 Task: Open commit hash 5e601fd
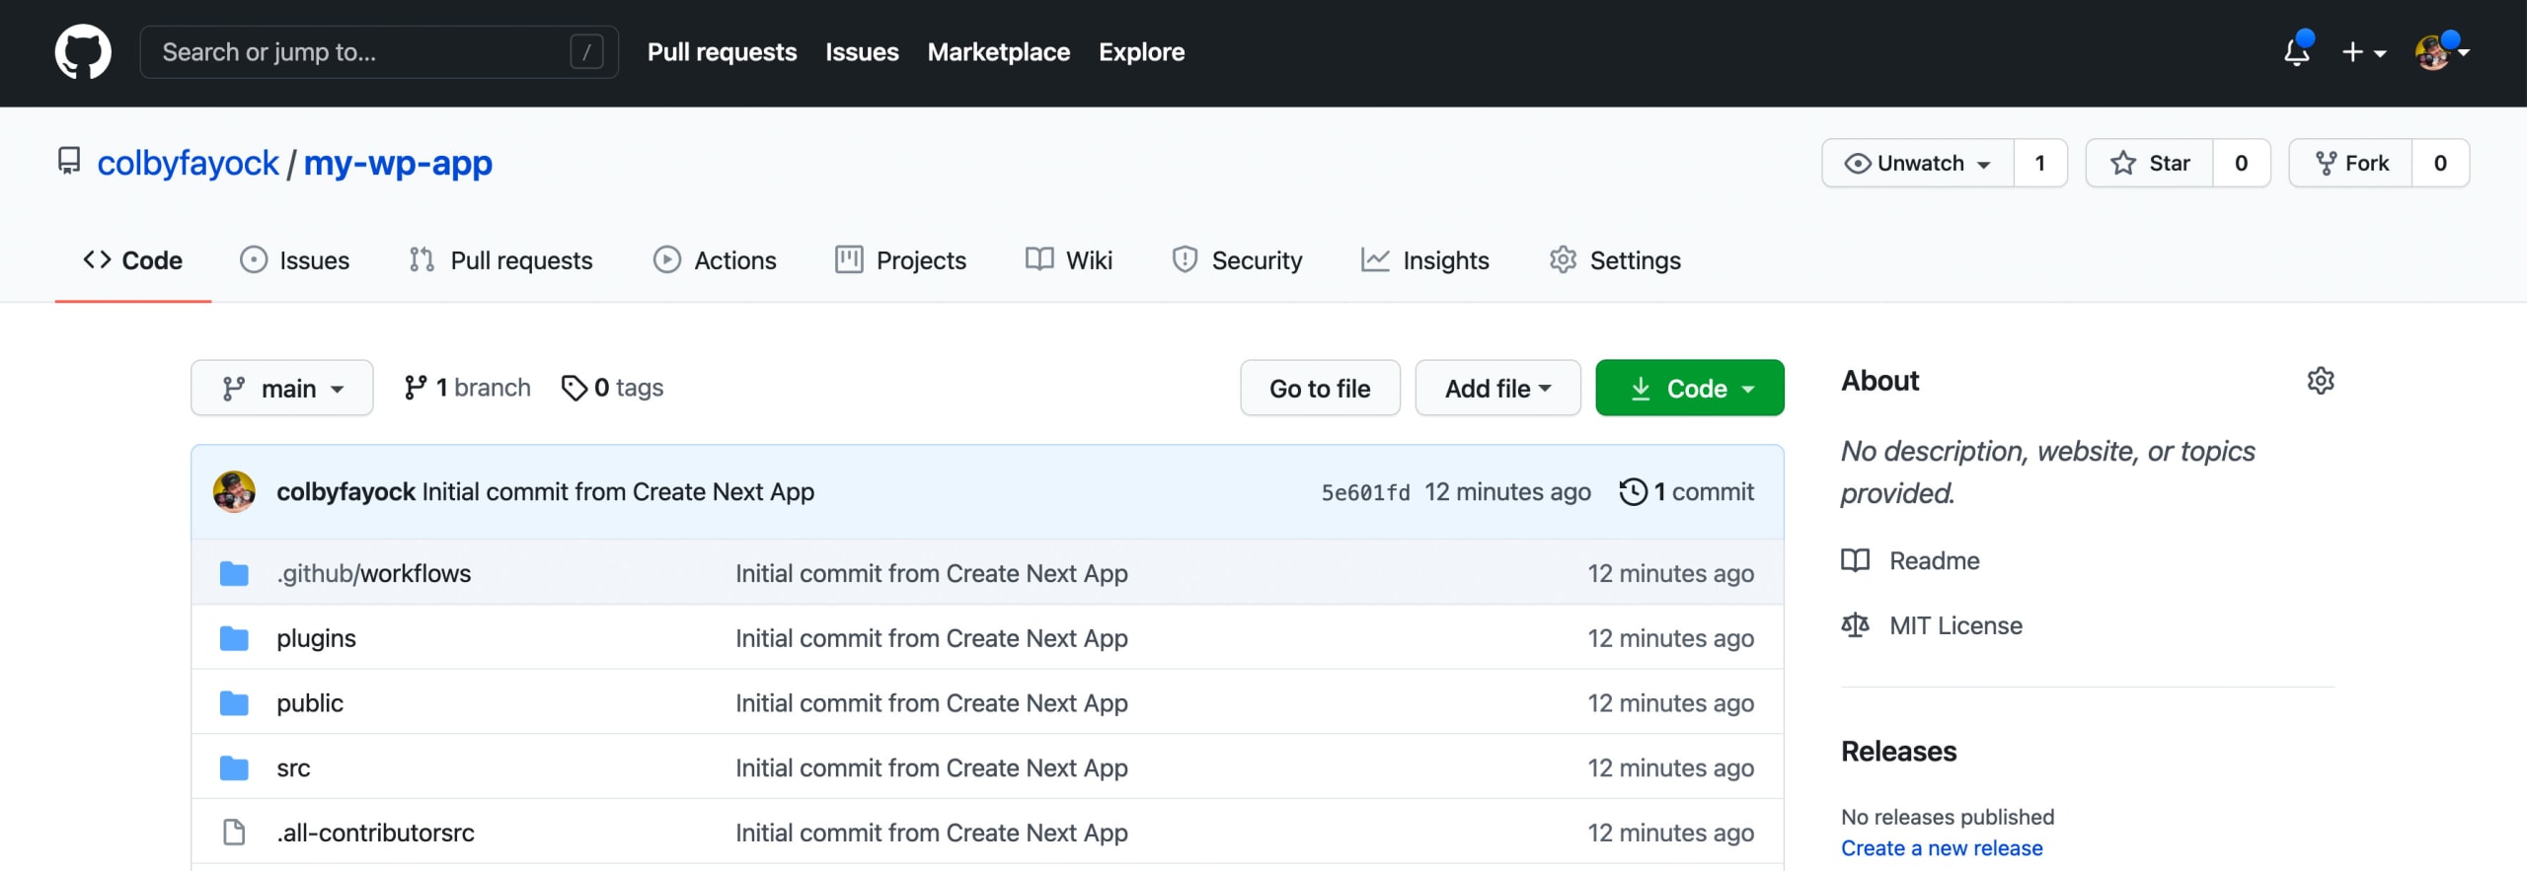tap(1365, 492)
